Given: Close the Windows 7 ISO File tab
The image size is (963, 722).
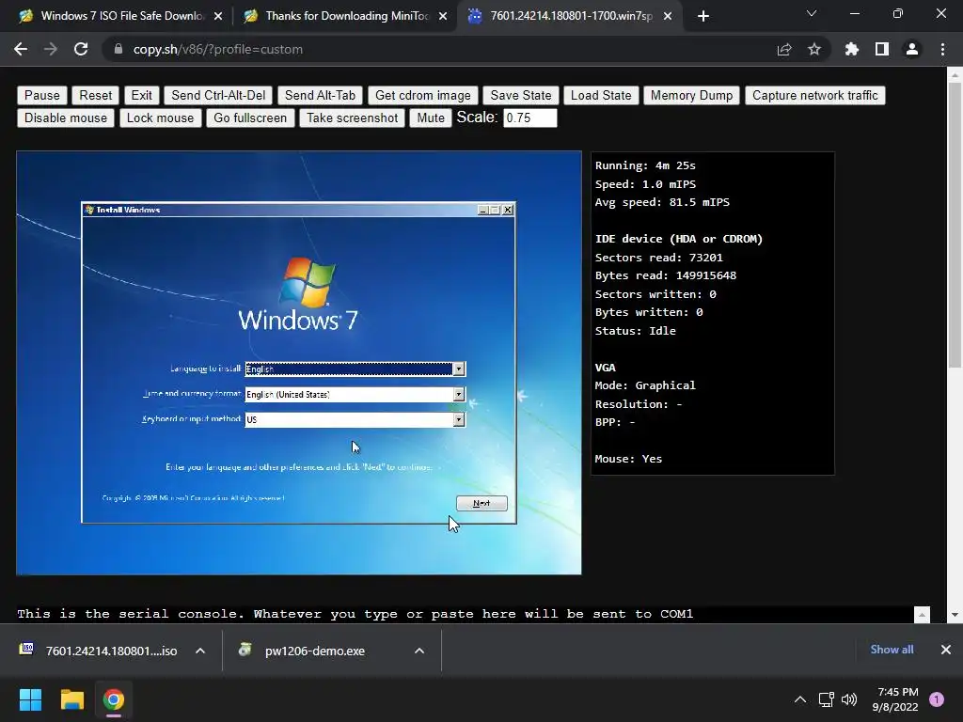Looking at the screenshot, I should coord(218,16).
